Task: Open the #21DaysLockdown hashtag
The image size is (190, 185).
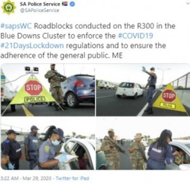Action: point(32,46)
